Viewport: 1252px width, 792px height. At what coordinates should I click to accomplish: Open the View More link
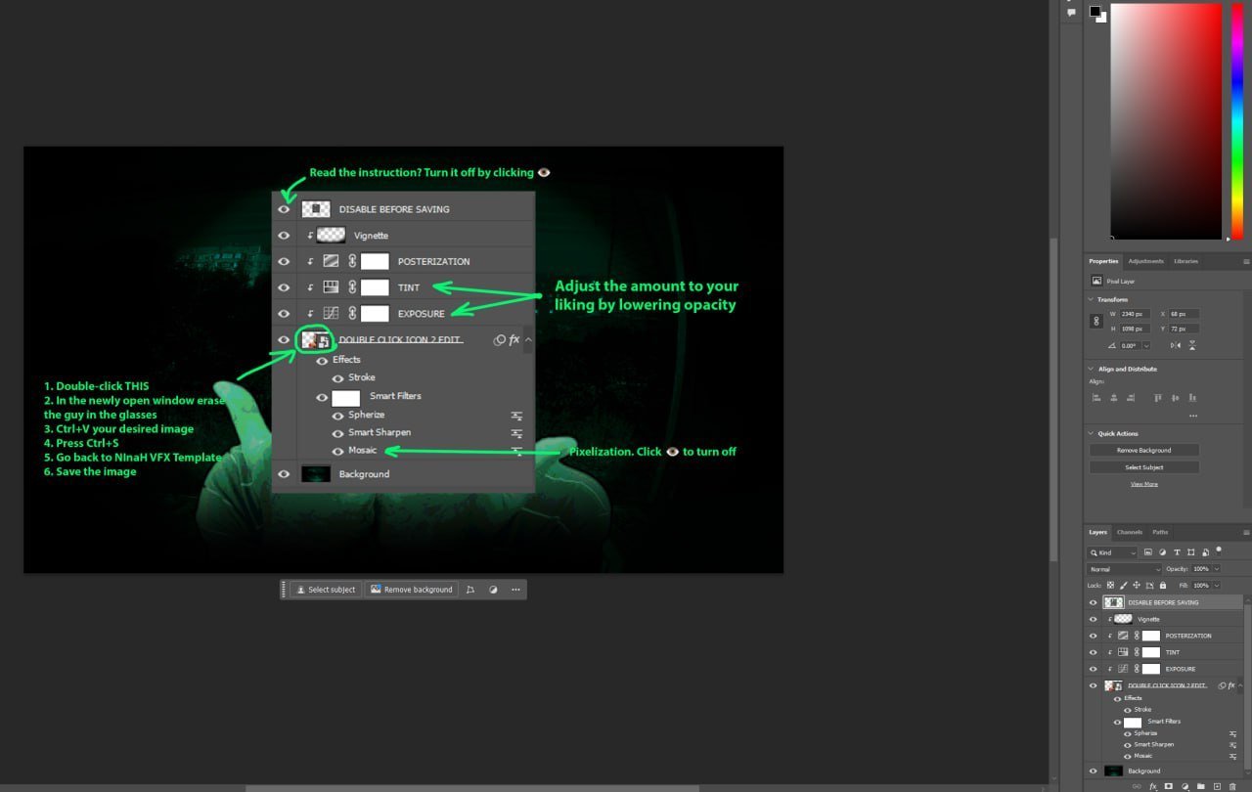tap(1144, 484)
